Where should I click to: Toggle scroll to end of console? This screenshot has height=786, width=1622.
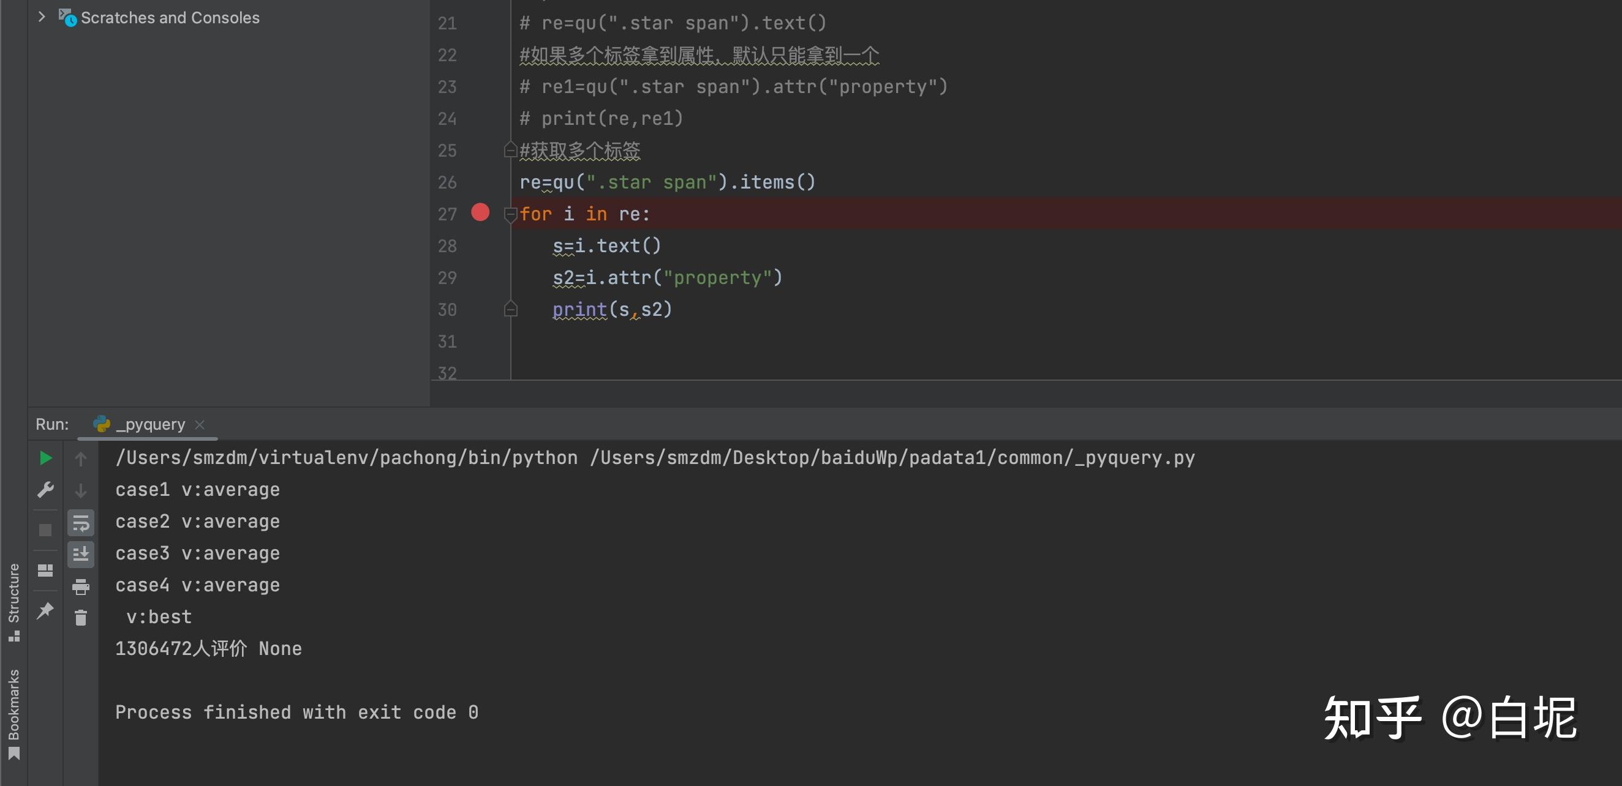pos(81,555)
